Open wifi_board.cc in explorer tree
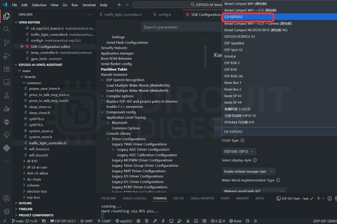 pos(39,149)
